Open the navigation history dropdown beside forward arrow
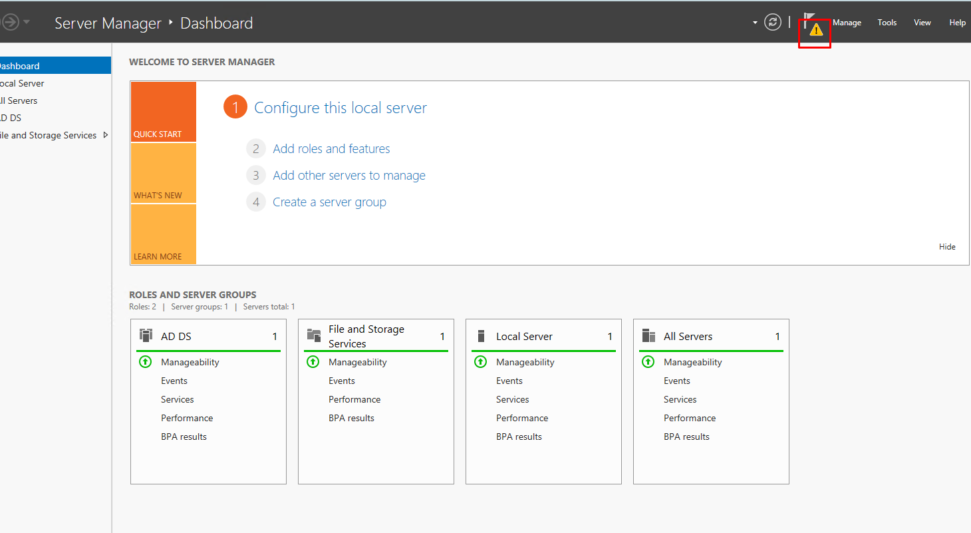Image resolution: width=971 pixels, height=533 pixels. tap(27, 23)
